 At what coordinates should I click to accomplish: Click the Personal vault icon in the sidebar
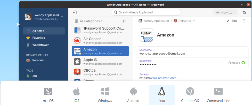28,60
